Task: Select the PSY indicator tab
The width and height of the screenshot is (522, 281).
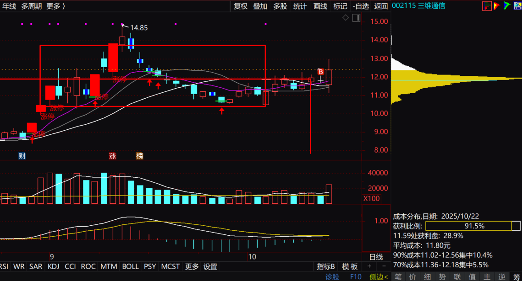Action: point(150,266)
